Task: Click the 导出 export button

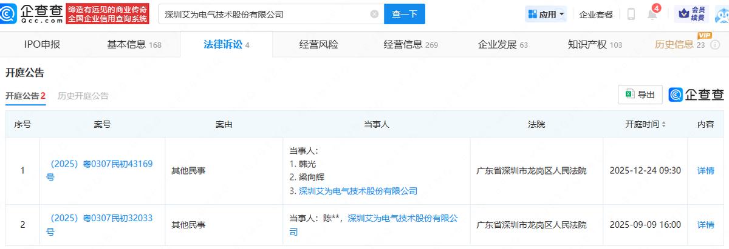Action: 640,95
